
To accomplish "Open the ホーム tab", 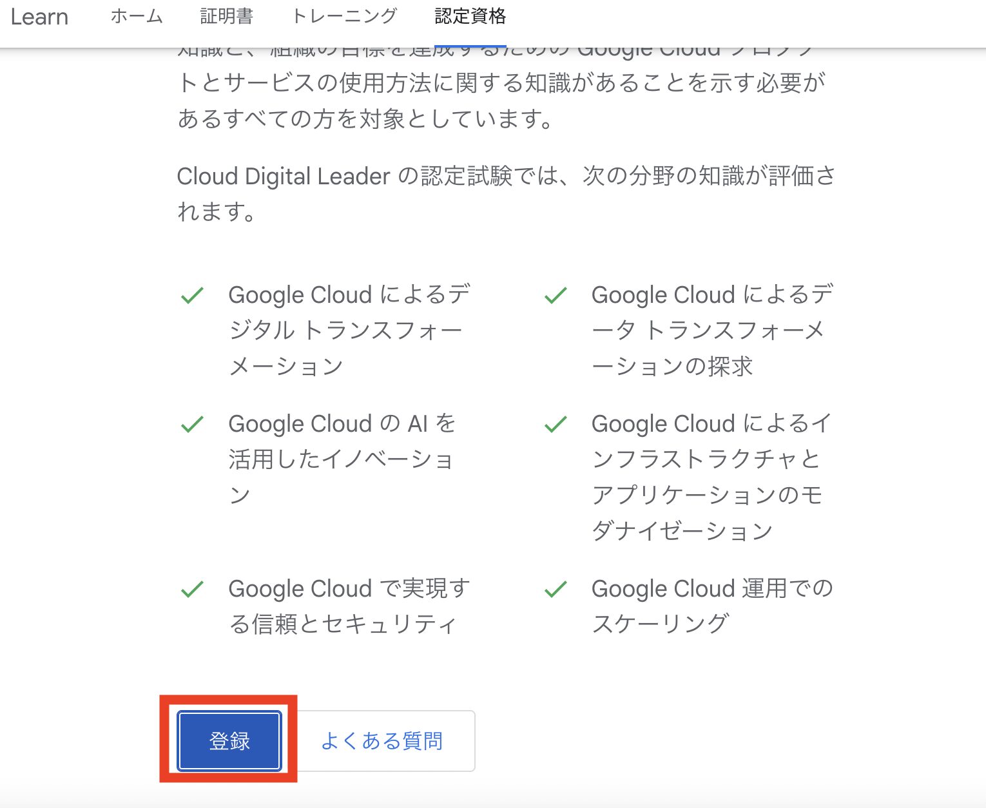I will [x=137, y=16].
